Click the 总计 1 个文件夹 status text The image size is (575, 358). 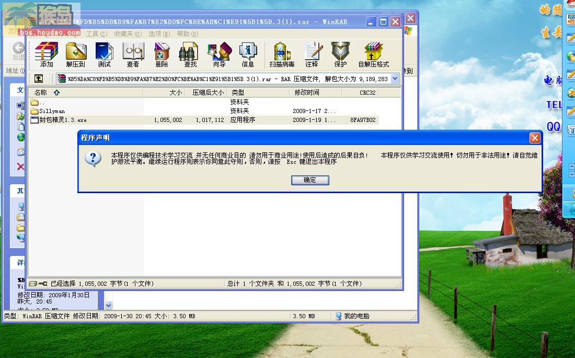click(x=294, y=284)
